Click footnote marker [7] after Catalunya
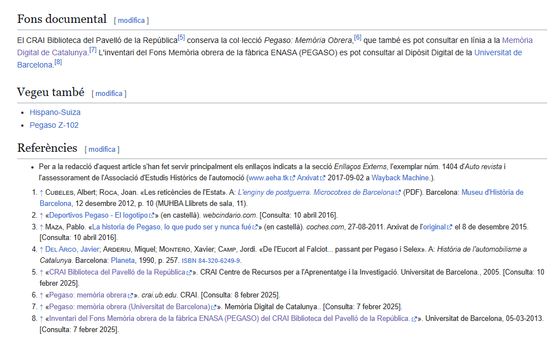Image resolution: width=555 pixels, height=341 pixels. pos(93,50)
